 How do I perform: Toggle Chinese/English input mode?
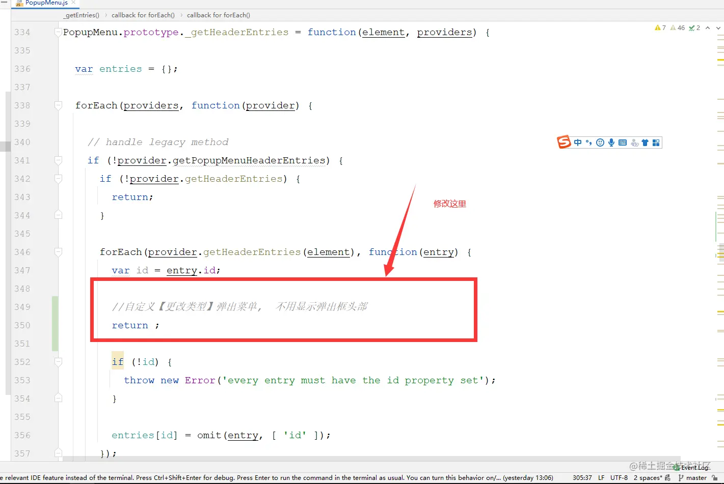pos(578,143)
